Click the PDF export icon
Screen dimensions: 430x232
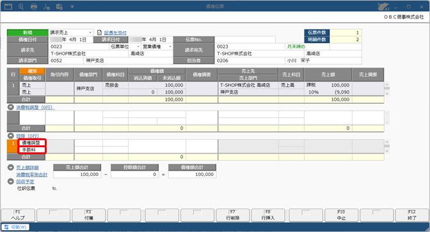(46, 6)
